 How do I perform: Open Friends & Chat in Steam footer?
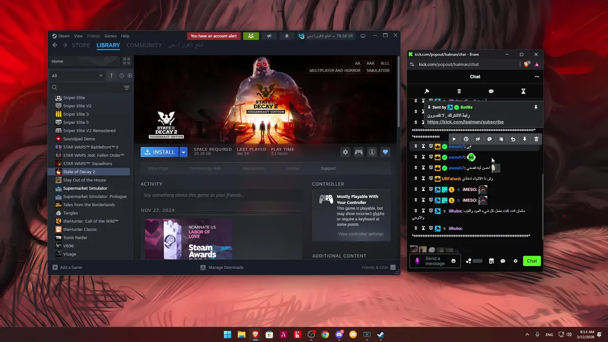click(379, 267)
